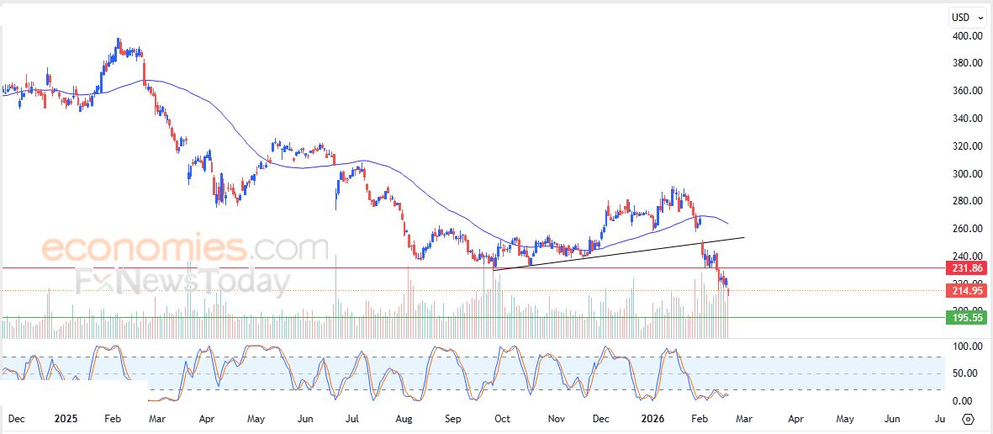This screenshot has width=993, height=434.
Task: Click the Feb 2025 price peak candle
Action: click(119, 42)
